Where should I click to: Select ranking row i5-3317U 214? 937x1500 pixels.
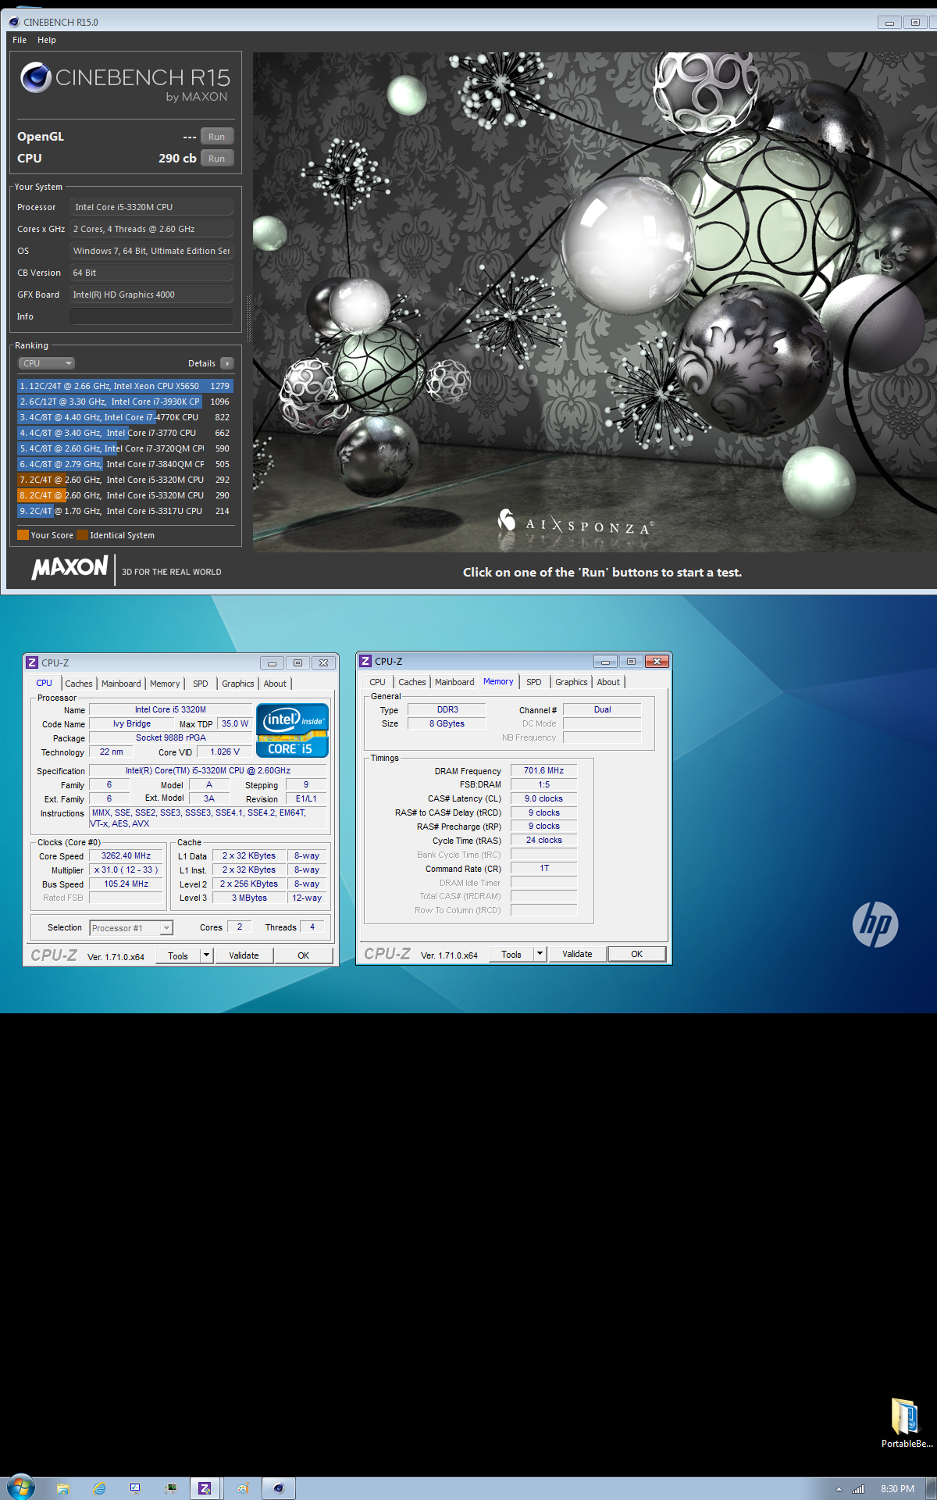click(x=125, y=511)
